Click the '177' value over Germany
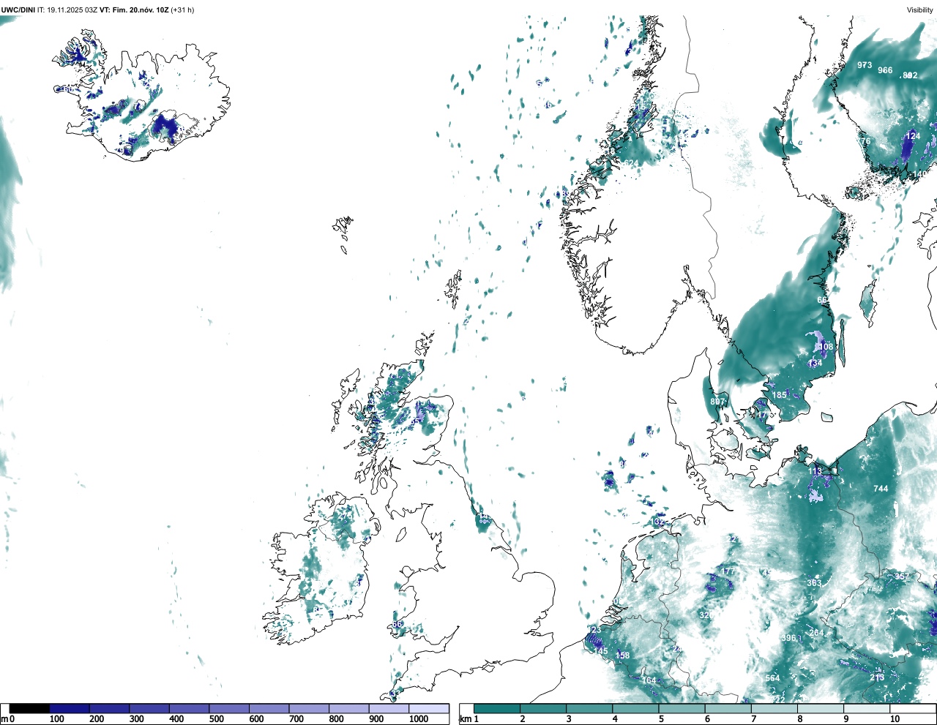 coord(728,571)
